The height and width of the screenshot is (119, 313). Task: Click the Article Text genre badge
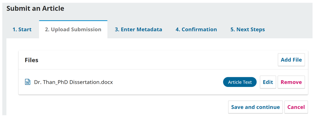click(240, 82)
